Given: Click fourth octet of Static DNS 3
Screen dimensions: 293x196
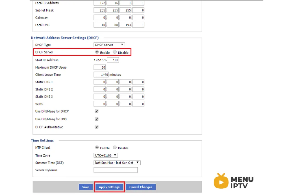Looking at the screenshot, I should 138,97.
